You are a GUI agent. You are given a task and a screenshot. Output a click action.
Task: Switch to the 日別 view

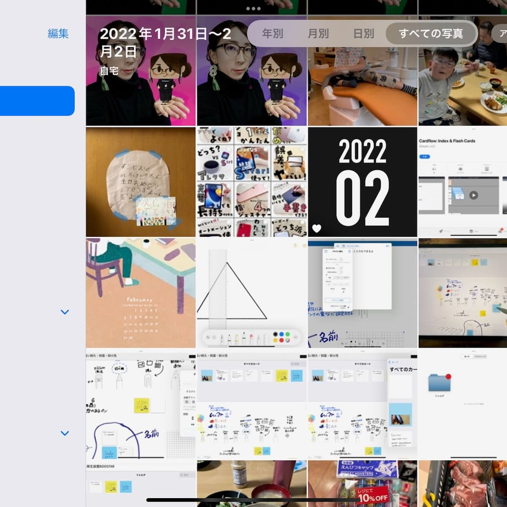364,34
